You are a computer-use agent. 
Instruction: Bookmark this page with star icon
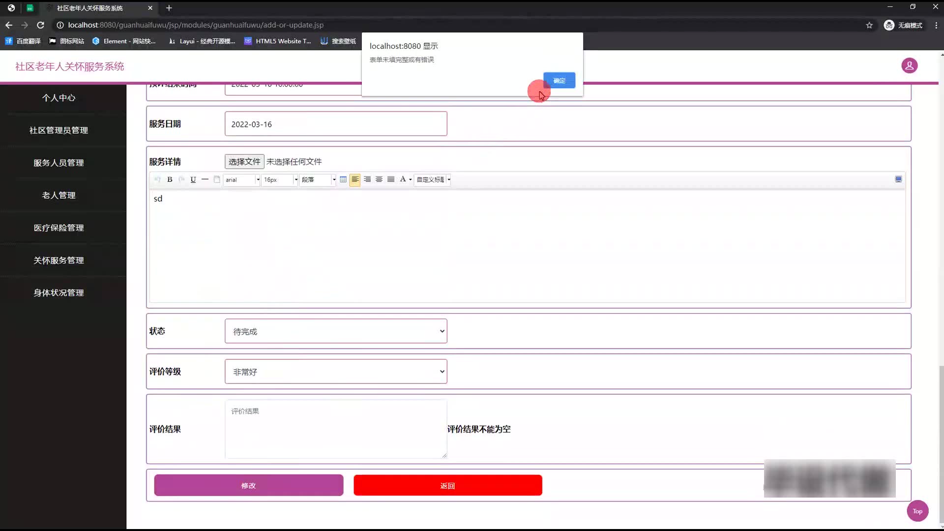869,25
